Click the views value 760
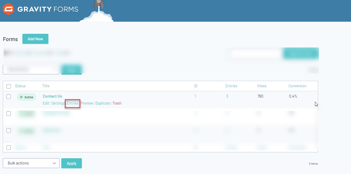 [x=260, y=96]
